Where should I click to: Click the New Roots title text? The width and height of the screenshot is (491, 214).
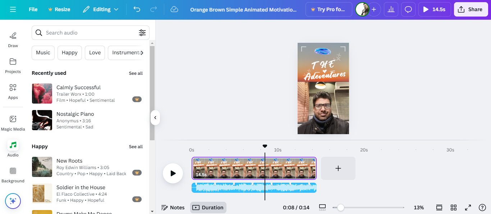pos(69,161)
